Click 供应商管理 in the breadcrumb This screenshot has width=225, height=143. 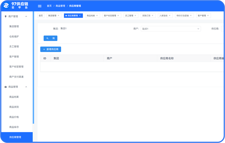tap(75, 6)
